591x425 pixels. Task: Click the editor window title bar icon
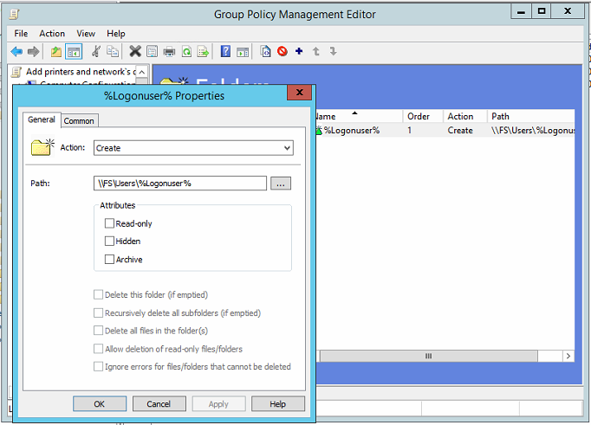coord(15,15)
